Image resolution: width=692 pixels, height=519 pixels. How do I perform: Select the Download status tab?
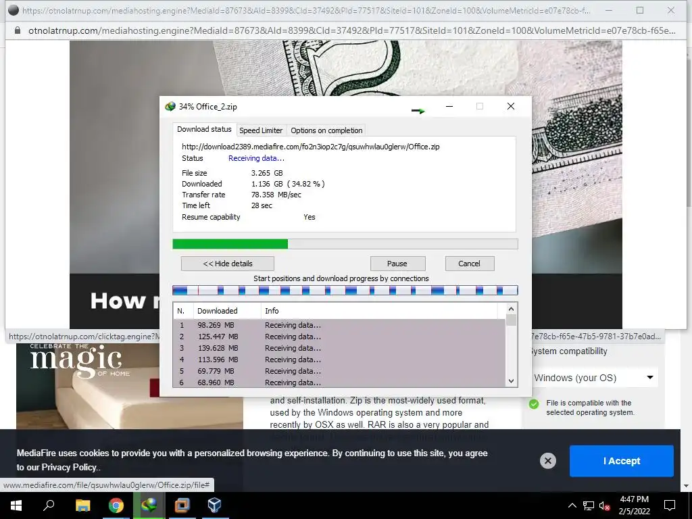pos(204,129)
